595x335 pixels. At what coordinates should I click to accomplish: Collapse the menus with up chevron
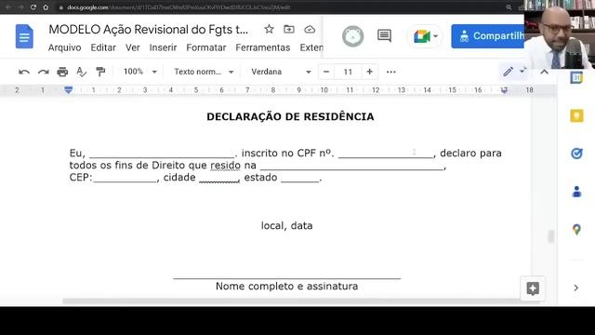(x=545, y=72)
